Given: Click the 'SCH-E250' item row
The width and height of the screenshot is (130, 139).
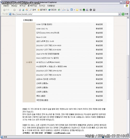Looking at the screenshot, I should [x=71, y=50].
